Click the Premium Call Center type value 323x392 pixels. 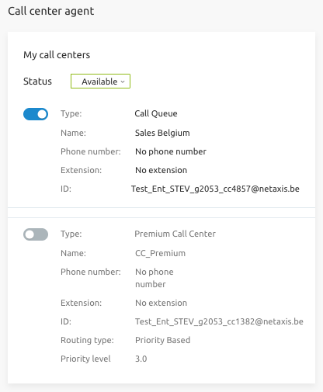point(175,234)
